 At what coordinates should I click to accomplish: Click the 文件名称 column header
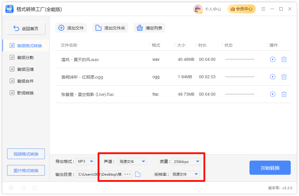pos(69,45)
